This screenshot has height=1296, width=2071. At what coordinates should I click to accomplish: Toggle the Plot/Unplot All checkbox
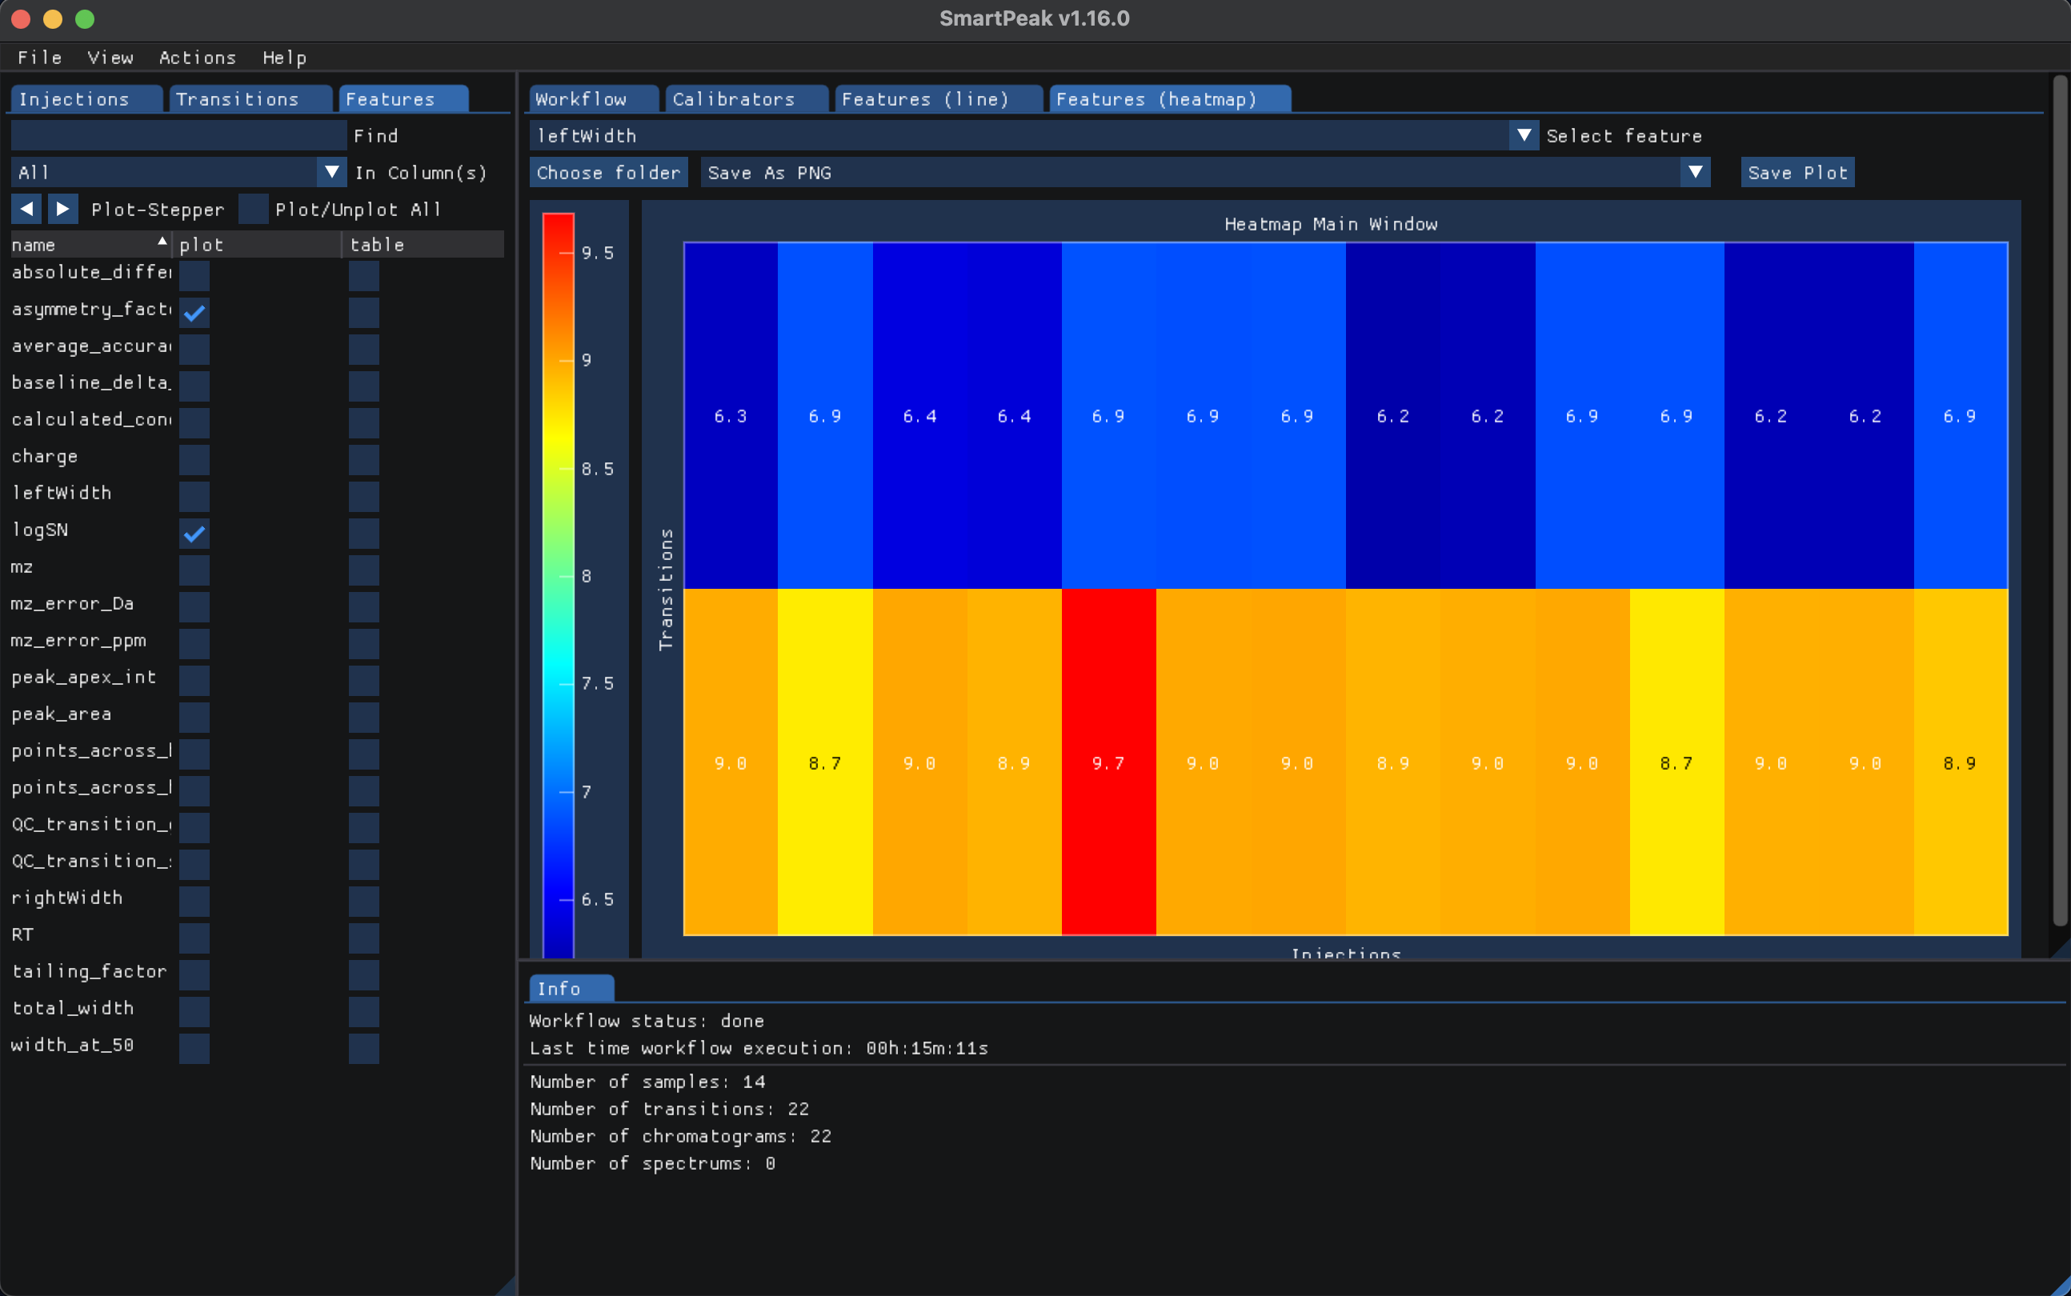pos(254,209)
